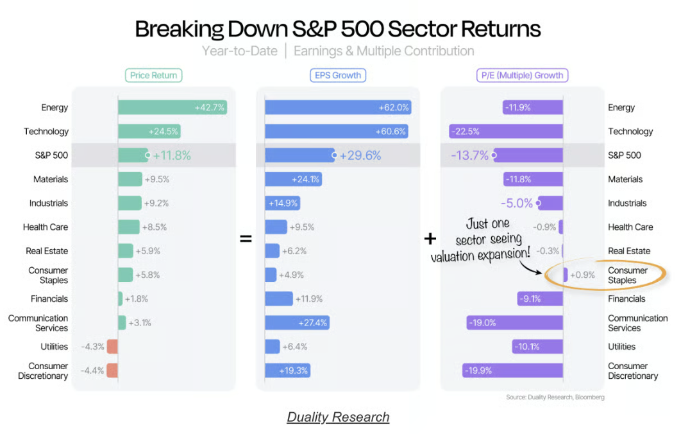Image resolution: width=681 pixels, height=434 pixels.
Task: Click the Technology -22.5% P/E bar
Action: coord(506,132)
